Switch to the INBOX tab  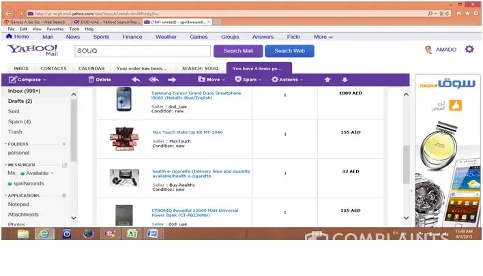21,68
